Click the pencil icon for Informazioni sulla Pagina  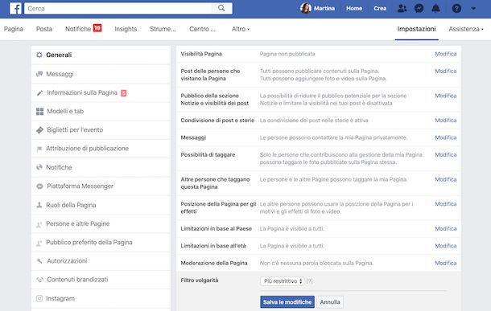pyautogui.click(x=39, y=93)
